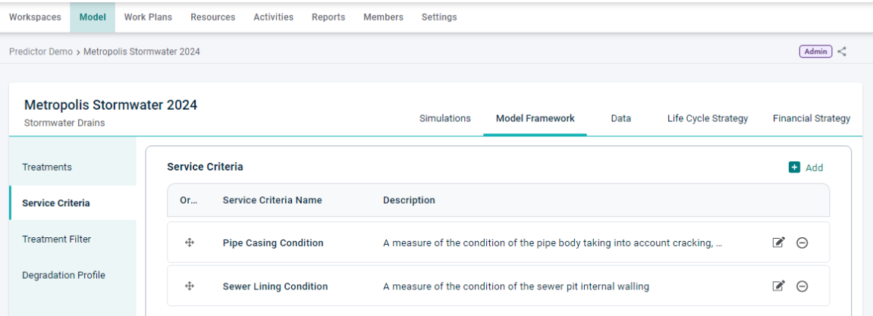Click the plus icon to add criteria

(794, 167)
